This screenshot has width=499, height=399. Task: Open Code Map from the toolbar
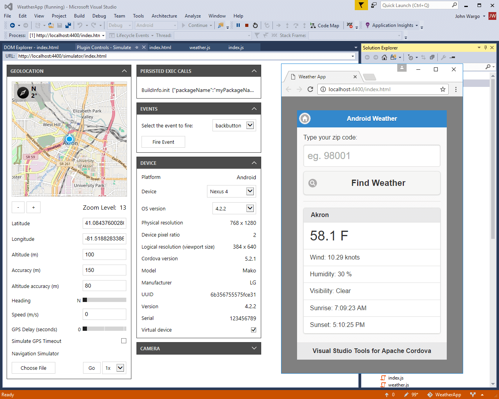325,25
